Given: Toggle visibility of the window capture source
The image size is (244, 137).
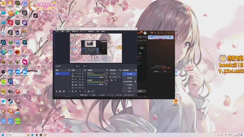Looking at the screenshot, I should [x=80, y=76].
